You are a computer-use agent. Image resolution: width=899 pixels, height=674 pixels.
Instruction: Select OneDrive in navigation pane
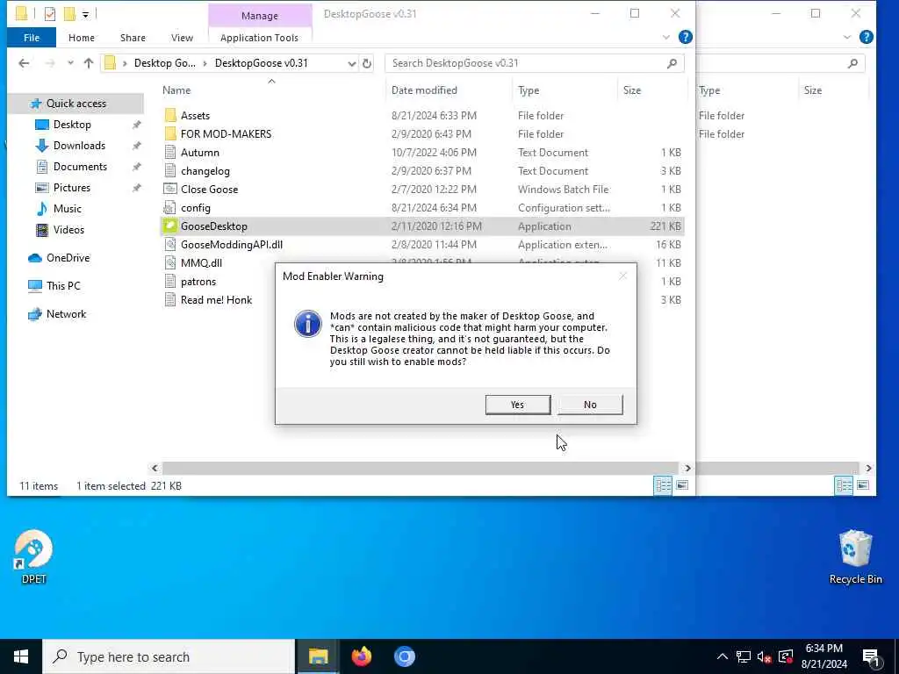pyautogui.click(x=68, y=258)
